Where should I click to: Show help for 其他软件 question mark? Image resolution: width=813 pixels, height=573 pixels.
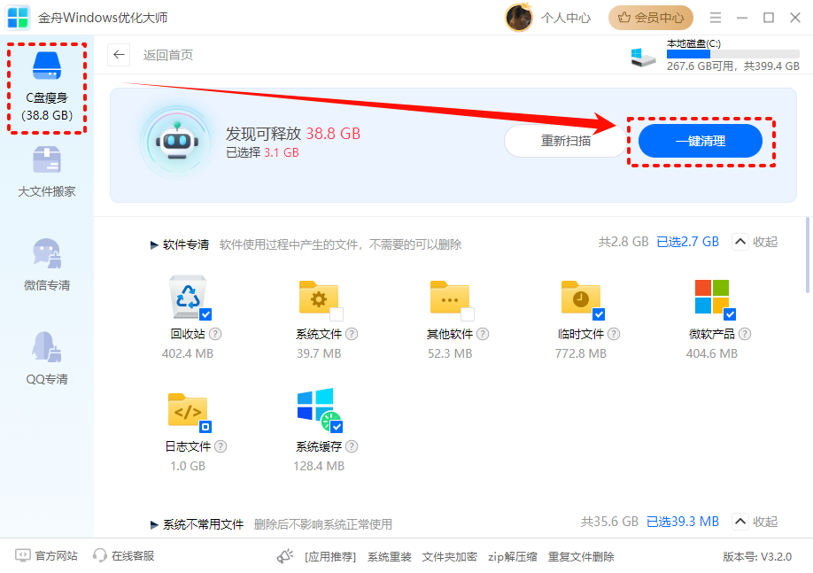pyautogui.click(x=483, y=334)
